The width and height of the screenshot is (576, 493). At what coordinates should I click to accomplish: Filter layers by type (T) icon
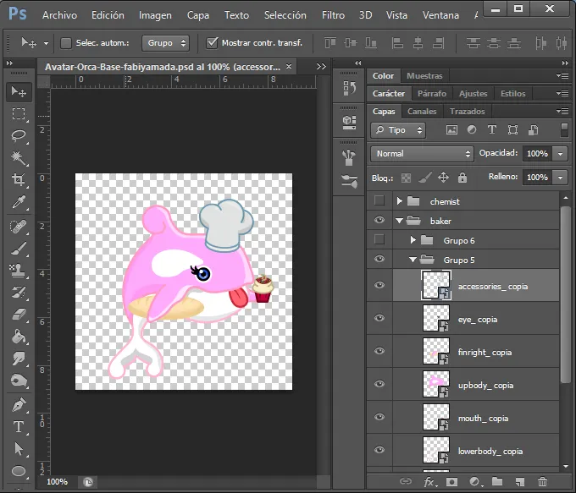[x=491, y=130]
